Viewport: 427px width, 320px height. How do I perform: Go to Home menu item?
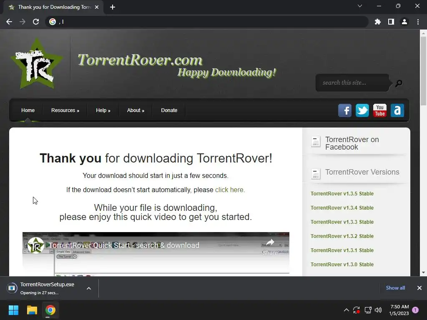pos(28,110)
